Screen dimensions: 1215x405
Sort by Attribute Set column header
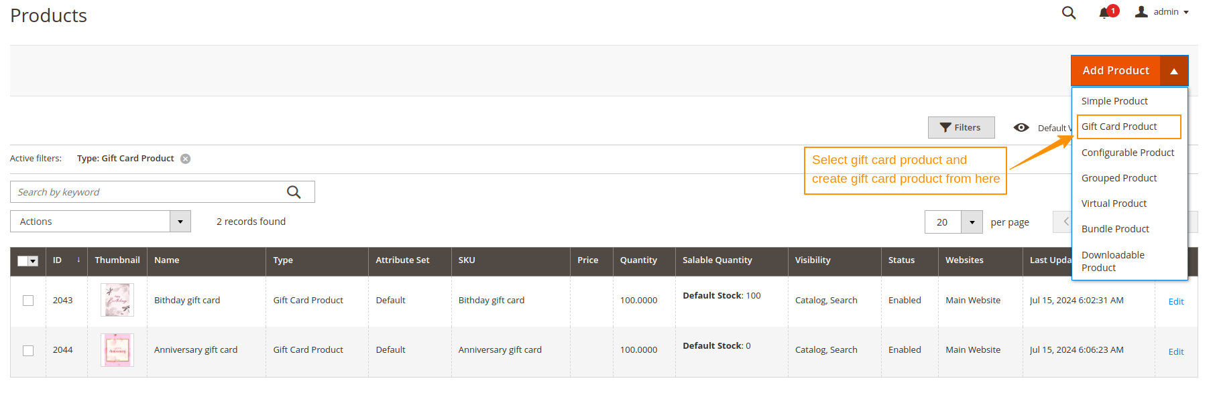pos(410,260)
